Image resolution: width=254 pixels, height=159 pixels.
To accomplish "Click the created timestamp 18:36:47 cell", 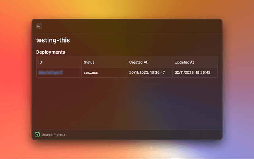I will click(147, 72).
